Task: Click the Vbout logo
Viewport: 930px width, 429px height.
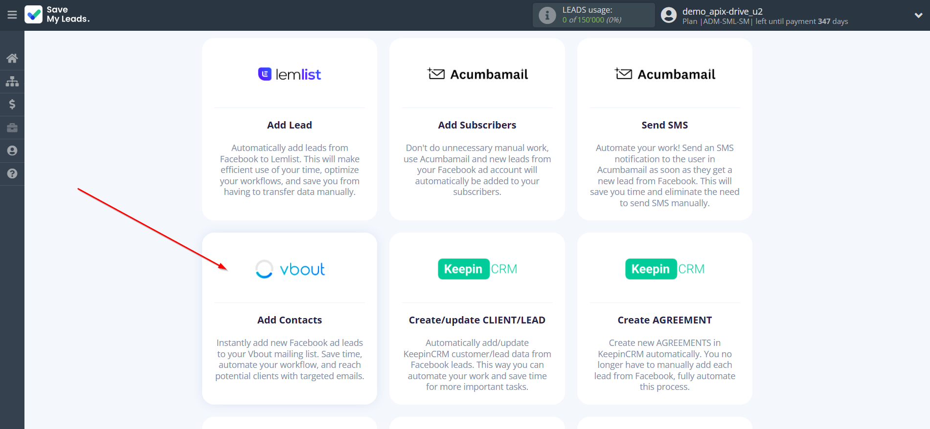Action: click(x=290, y=269)
